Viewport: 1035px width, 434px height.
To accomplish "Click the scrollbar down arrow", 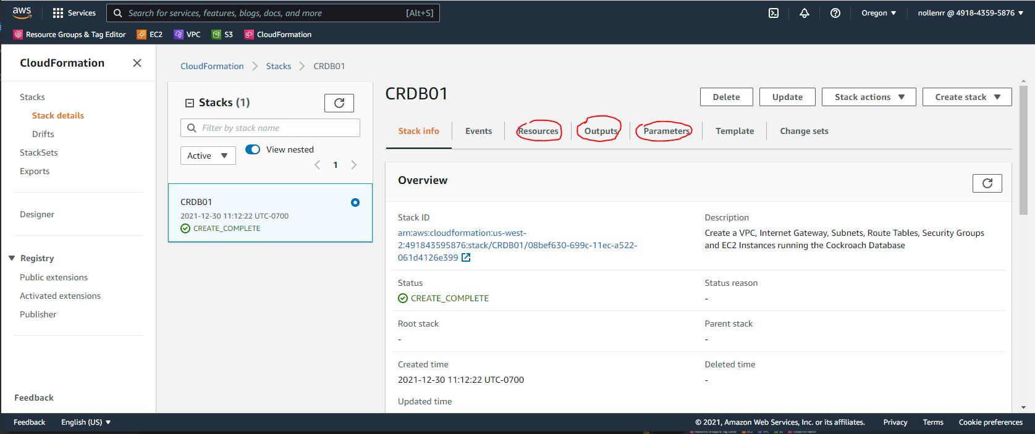I will pyautogui.click(x=1023, y=407).
